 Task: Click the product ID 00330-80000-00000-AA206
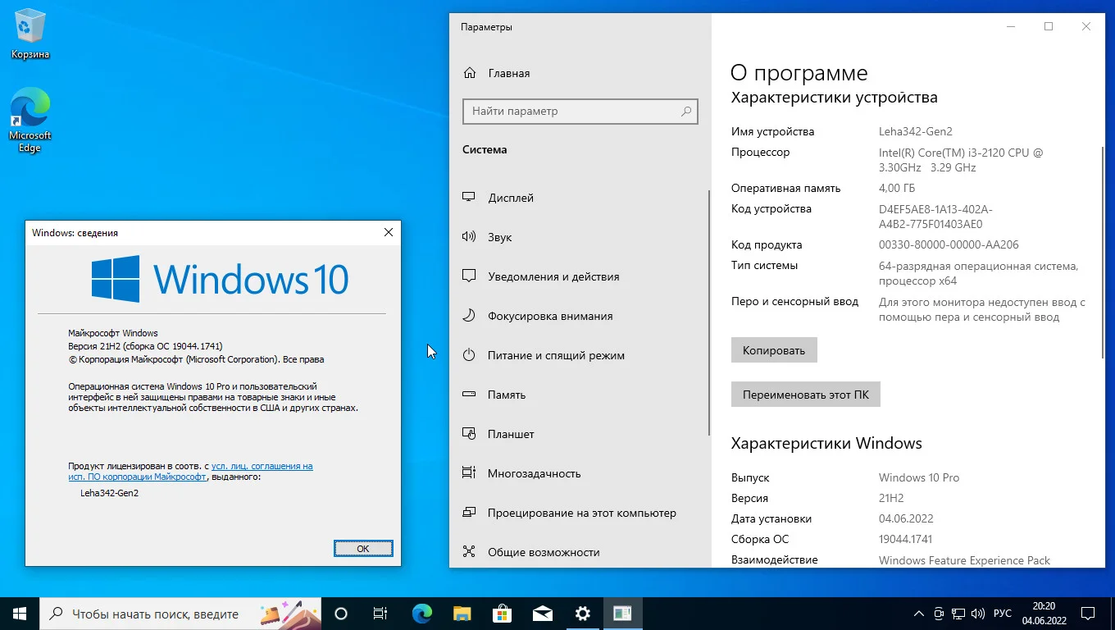tap(949, 244)
